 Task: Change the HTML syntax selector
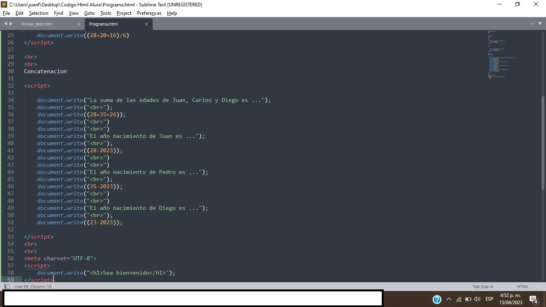523,287
